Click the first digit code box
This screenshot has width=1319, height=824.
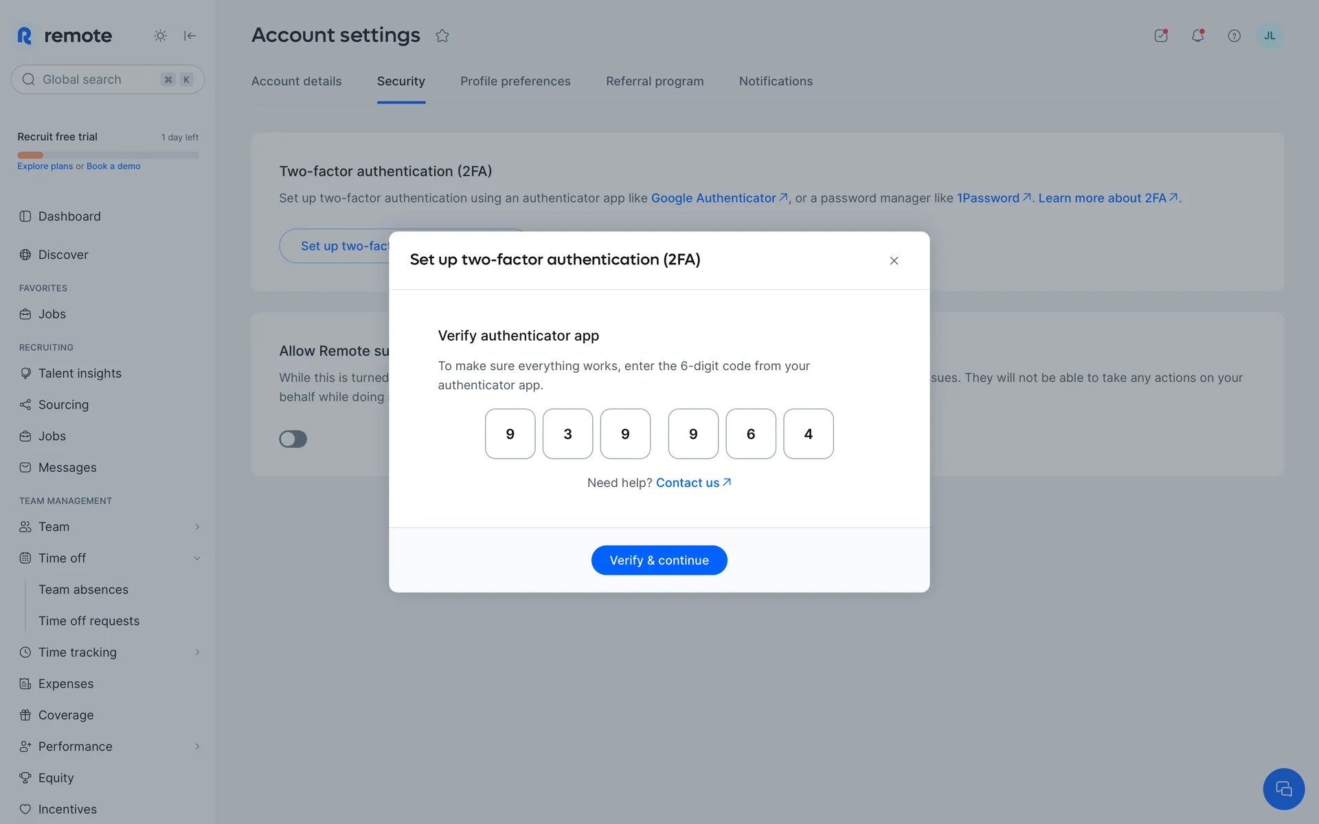510,434
